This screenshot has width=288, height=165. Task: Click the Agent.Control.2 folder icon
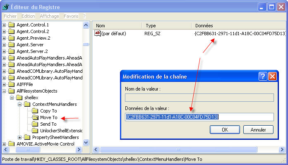coord(12,31)
